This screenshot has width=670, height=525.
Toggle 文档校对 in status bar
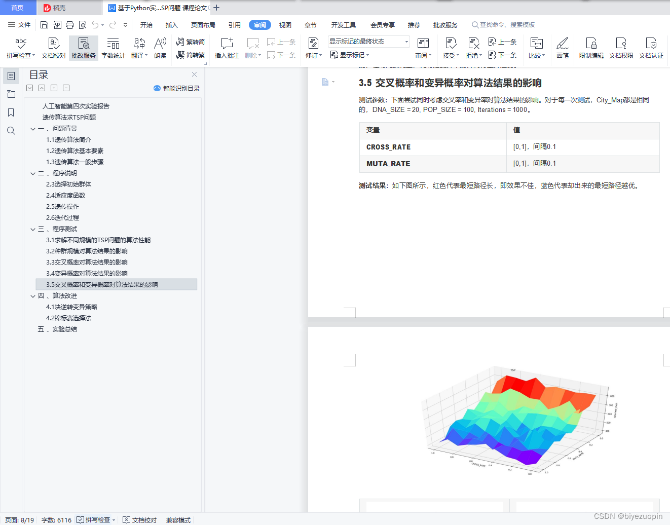(x=140, y=520)
